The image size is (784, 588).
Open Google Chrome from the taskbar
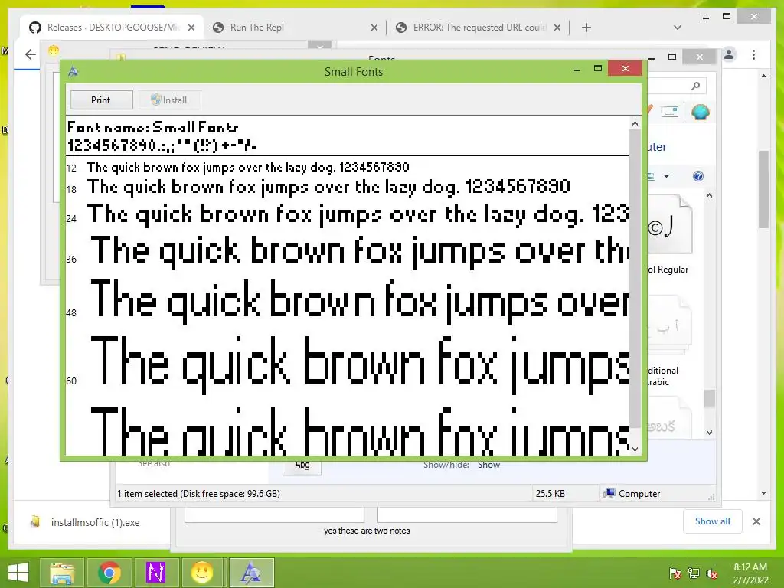tap(109, 573)
